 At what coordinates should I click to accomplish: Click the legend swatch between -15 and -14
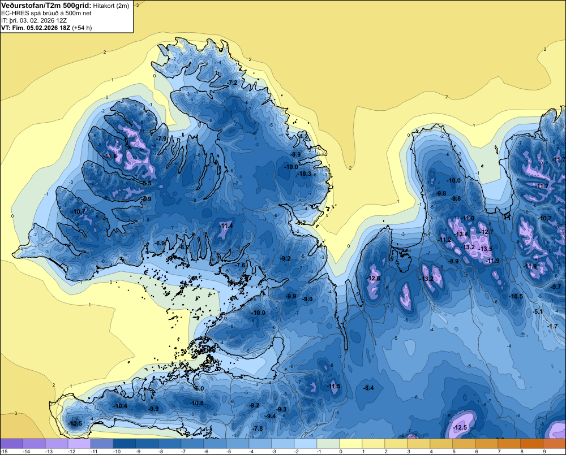click(11, 444)
